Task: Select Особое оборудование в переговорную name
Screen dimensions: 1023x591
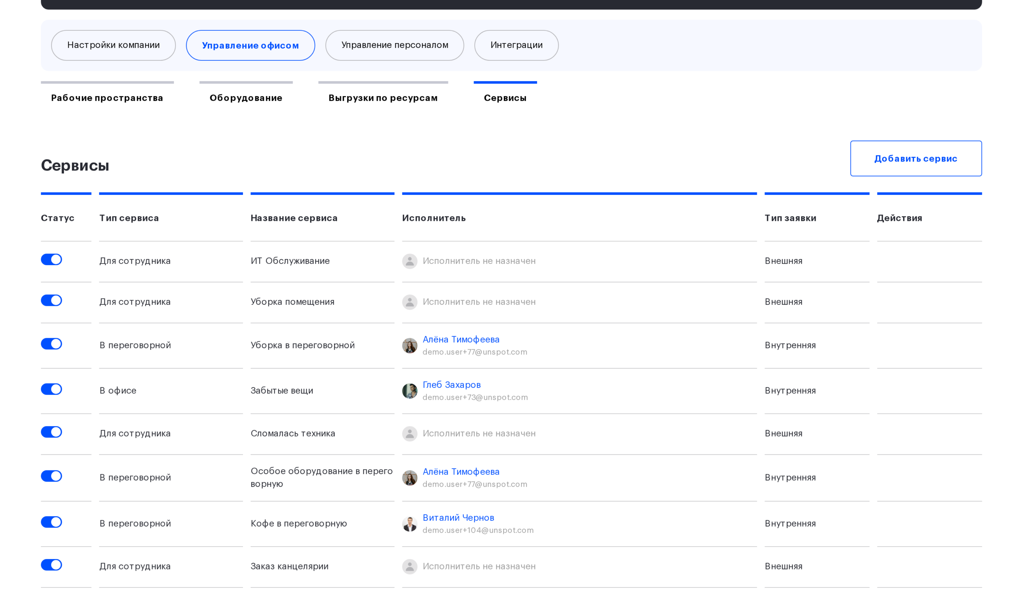Action: pyautogui.click(x=322, y=478)
